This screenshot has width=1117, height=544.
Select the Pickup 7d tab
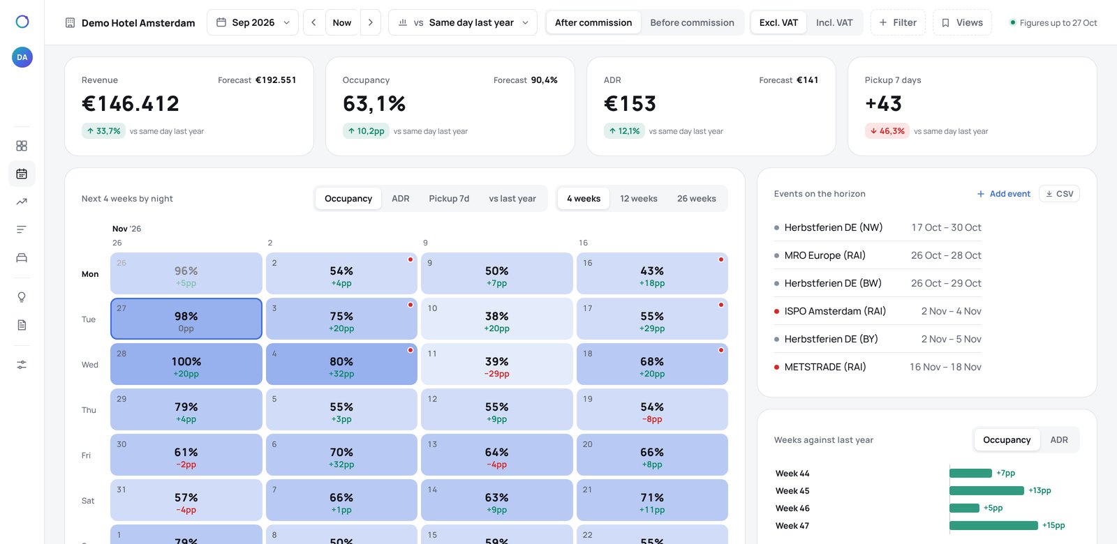coord(449,199)
